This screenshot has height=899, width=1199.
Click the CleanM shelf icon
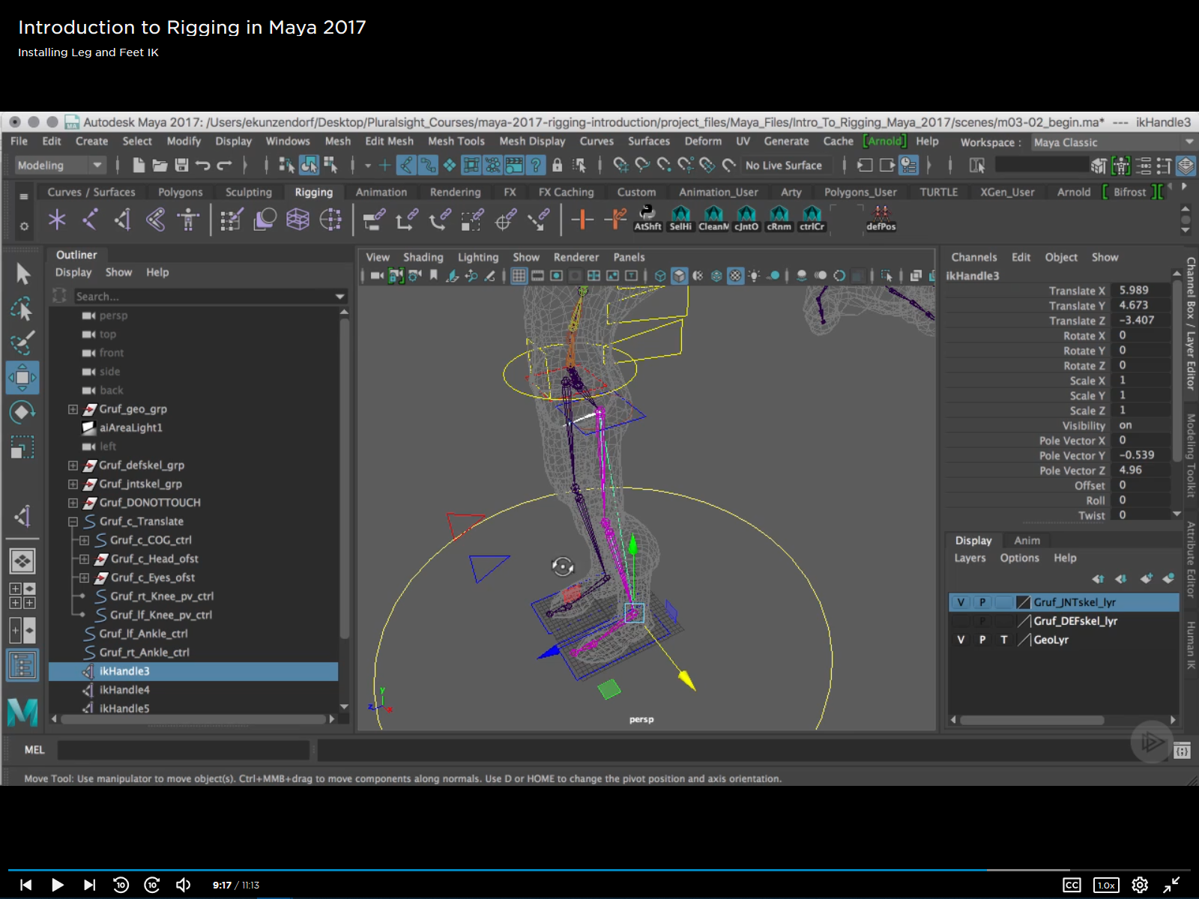pos(713,218)
